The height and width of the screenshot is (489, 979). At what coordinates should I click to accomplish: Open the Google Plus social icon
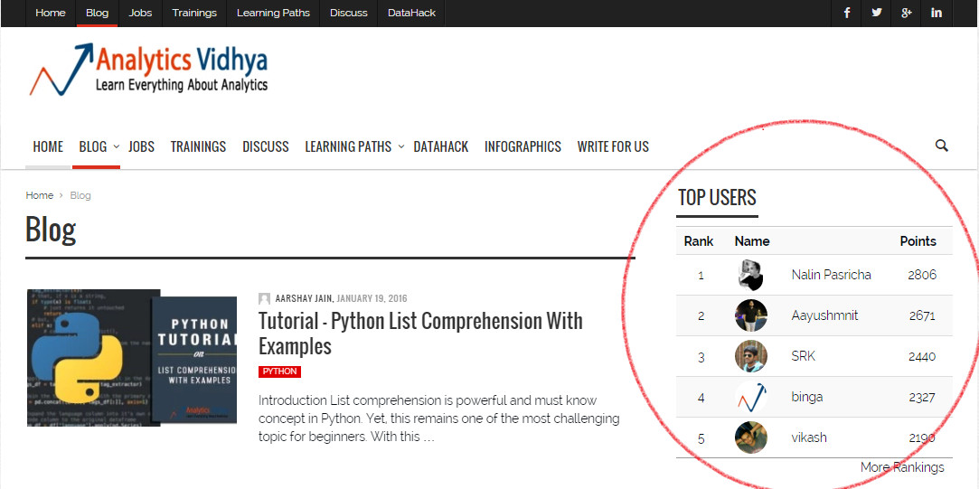(x=907, y=13)
